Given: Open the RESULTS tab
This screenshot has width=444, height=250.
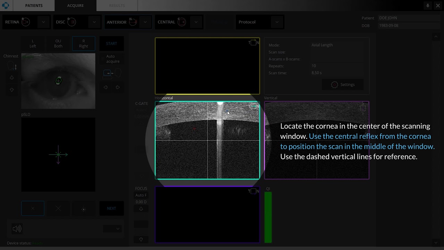Looking at the screenshot, I should [117, 6].
